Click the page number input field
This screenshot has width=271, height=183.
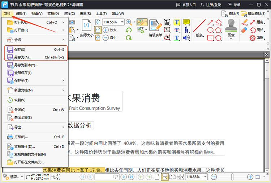(107, 177)
